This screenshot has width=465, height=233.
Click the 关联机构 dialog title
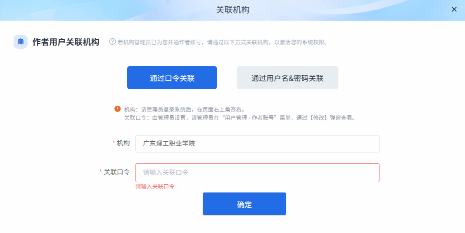click(232, 10)
